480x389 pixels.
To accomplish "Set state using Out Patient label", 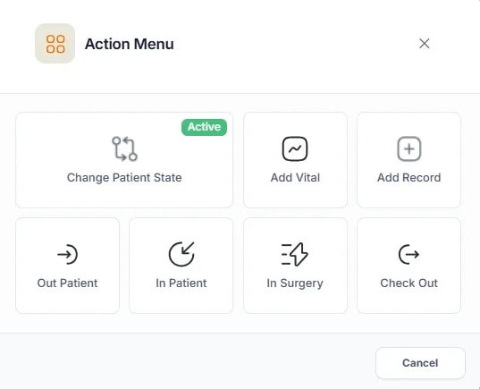I will (67, 283).
